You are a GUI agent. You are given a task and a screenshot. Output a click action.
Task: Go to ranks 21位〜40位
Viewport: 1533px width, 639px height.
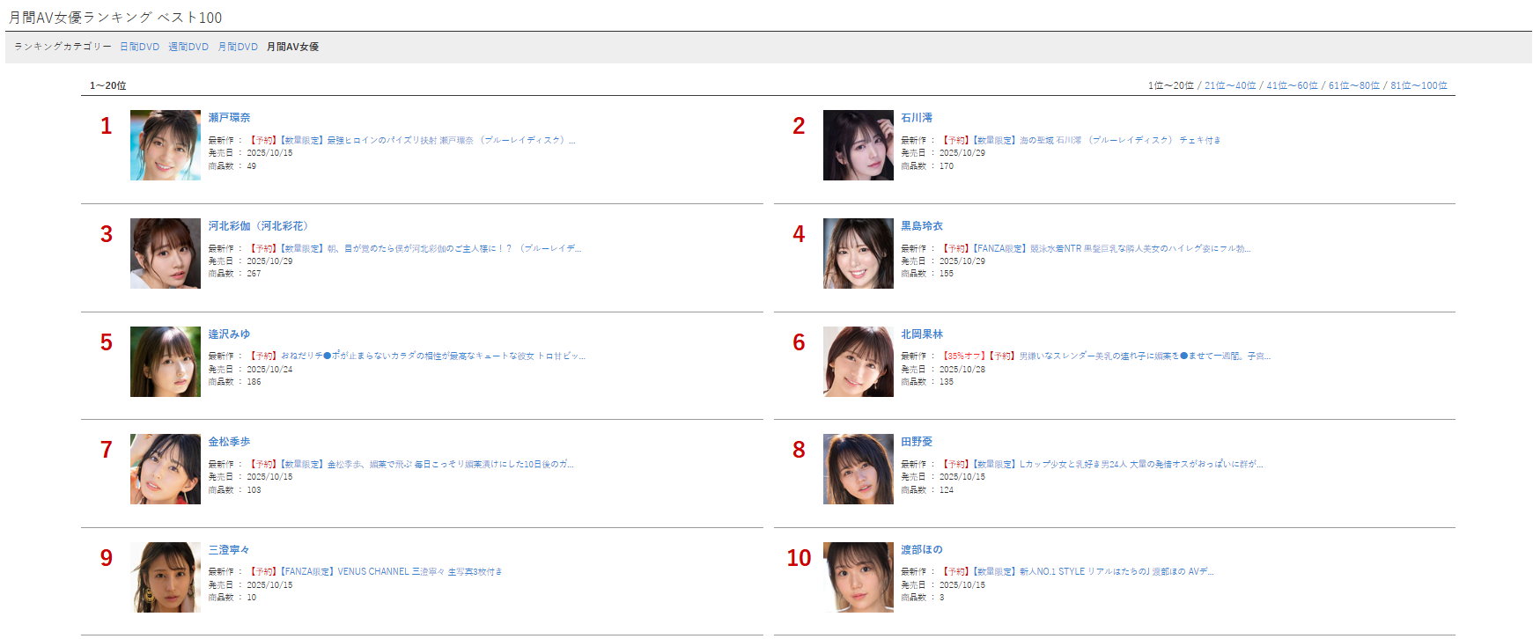1230,85
